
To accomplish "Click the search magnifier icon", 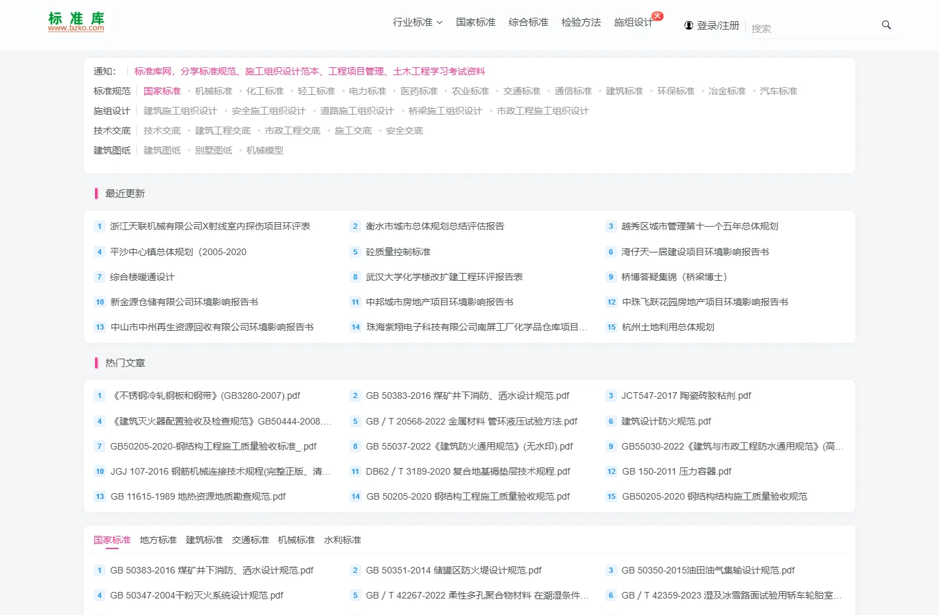I will click(x=886, y=25).
